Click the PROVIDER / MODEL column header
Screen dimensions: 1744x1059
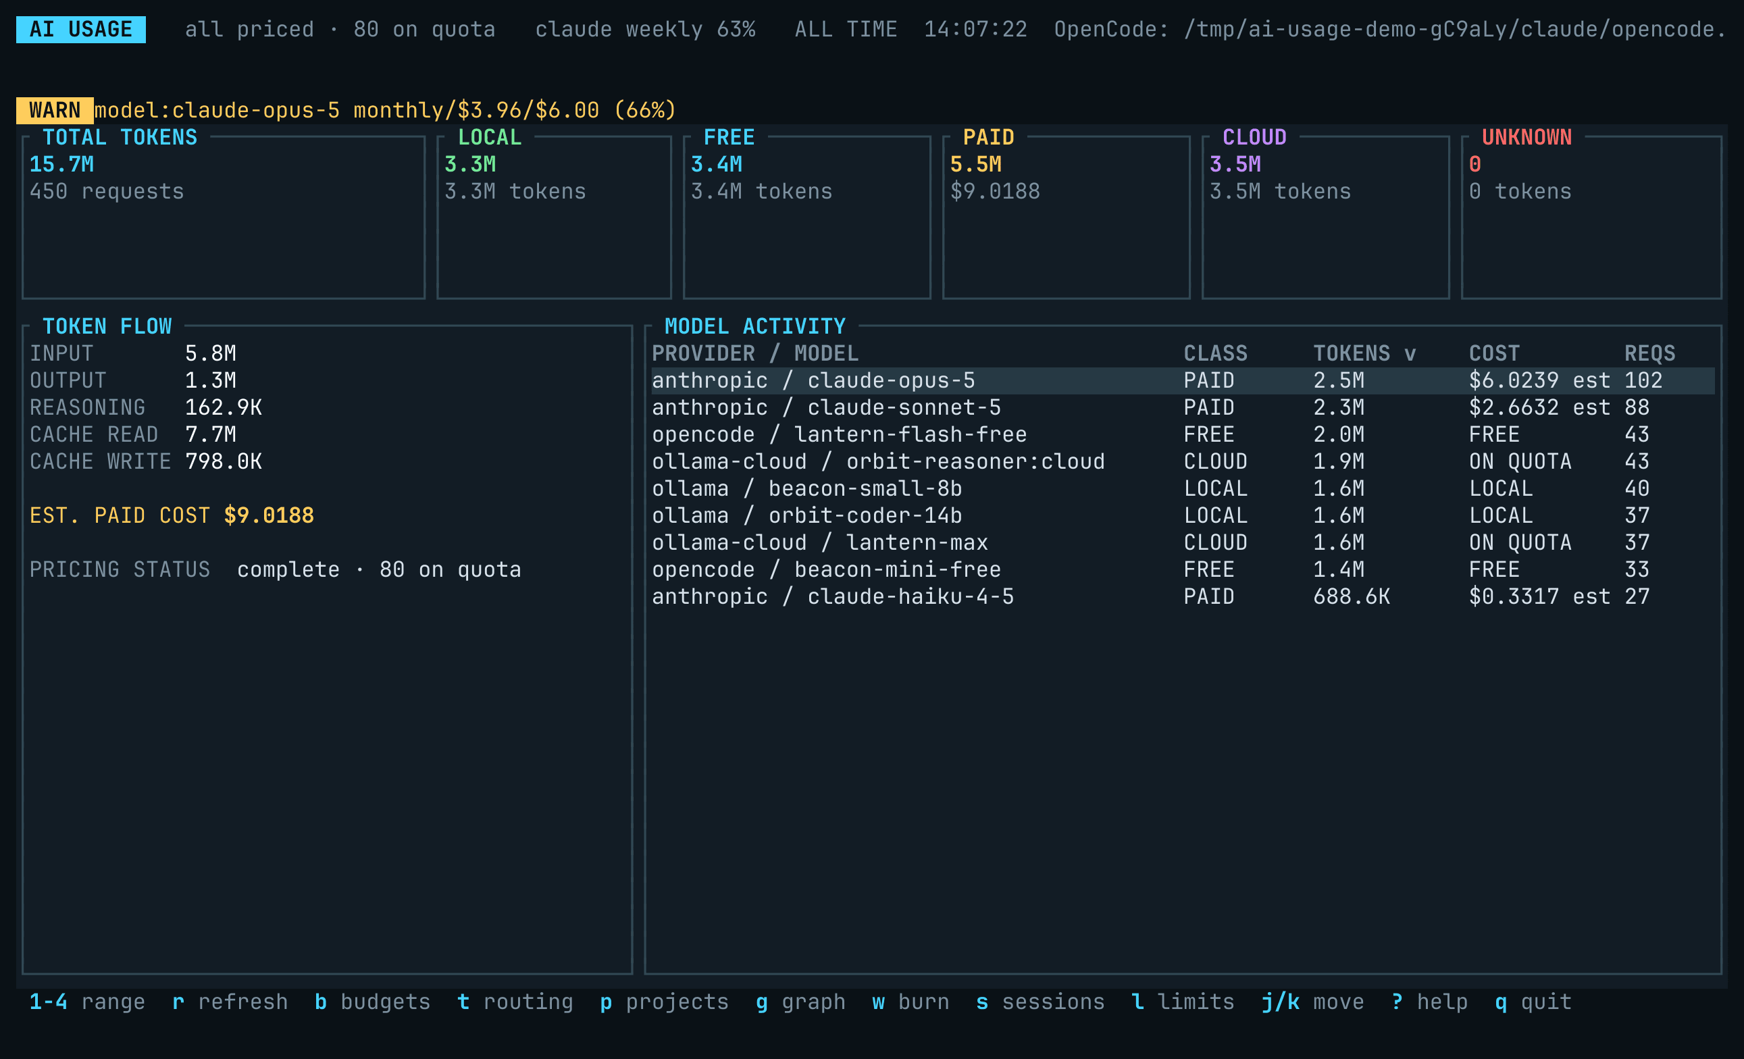755,353
